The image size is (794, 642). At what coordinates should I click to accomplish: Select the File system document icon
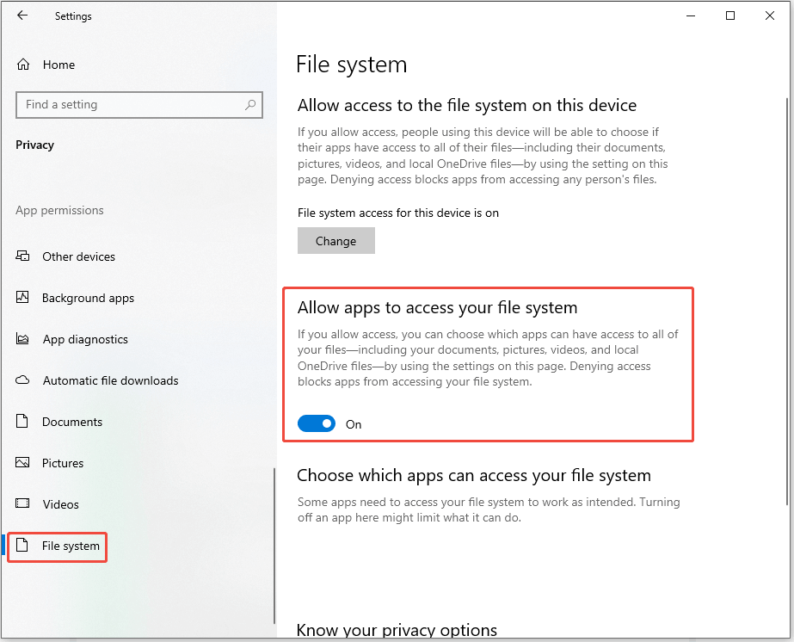pyautogui.click(x=22, y=546)
